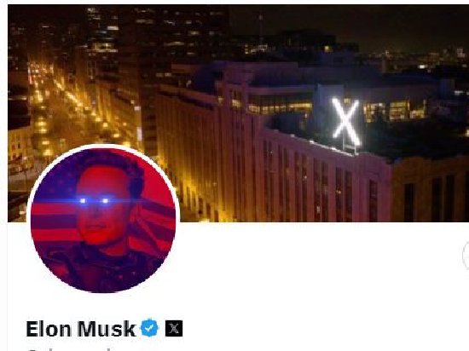Screen dimensions: 469x351
Task: Click the empty white area right of avatar
Action: pyautogui.click(x=314, y=269)
